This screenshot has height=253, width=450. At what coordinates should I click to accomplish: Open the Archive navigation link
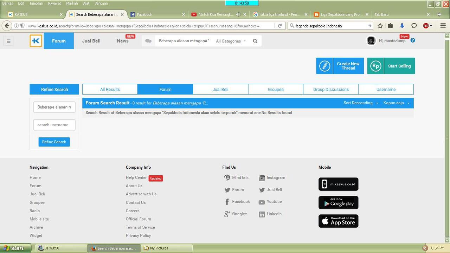pyautogui.click(x=36, y=227)
